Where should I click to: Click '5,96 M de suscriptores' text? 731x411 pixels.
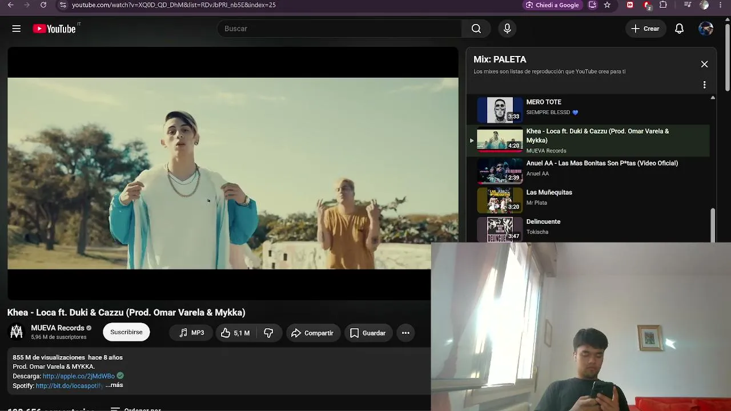59,337
